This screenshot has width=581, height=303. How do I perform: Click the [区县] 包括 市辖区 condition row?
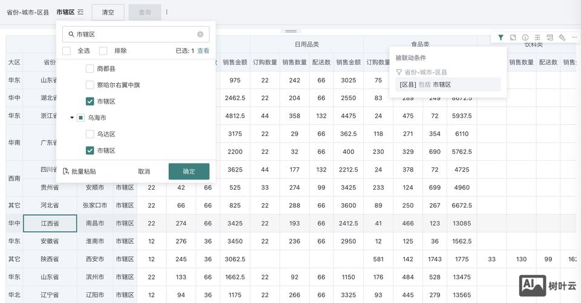[x=448, y=85]
